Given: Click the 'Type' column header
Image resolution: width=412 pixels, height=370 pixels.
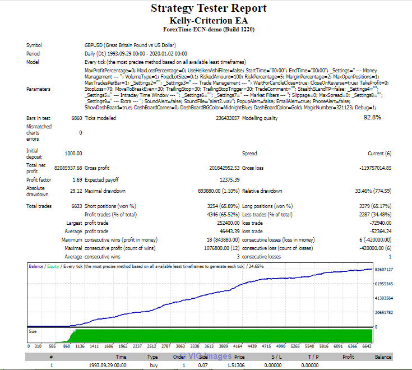Looking at the screenshot, I should pyautogui.click(x=152, y=357).
